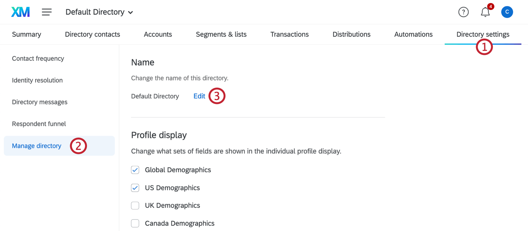Click the XM logo

20,12
